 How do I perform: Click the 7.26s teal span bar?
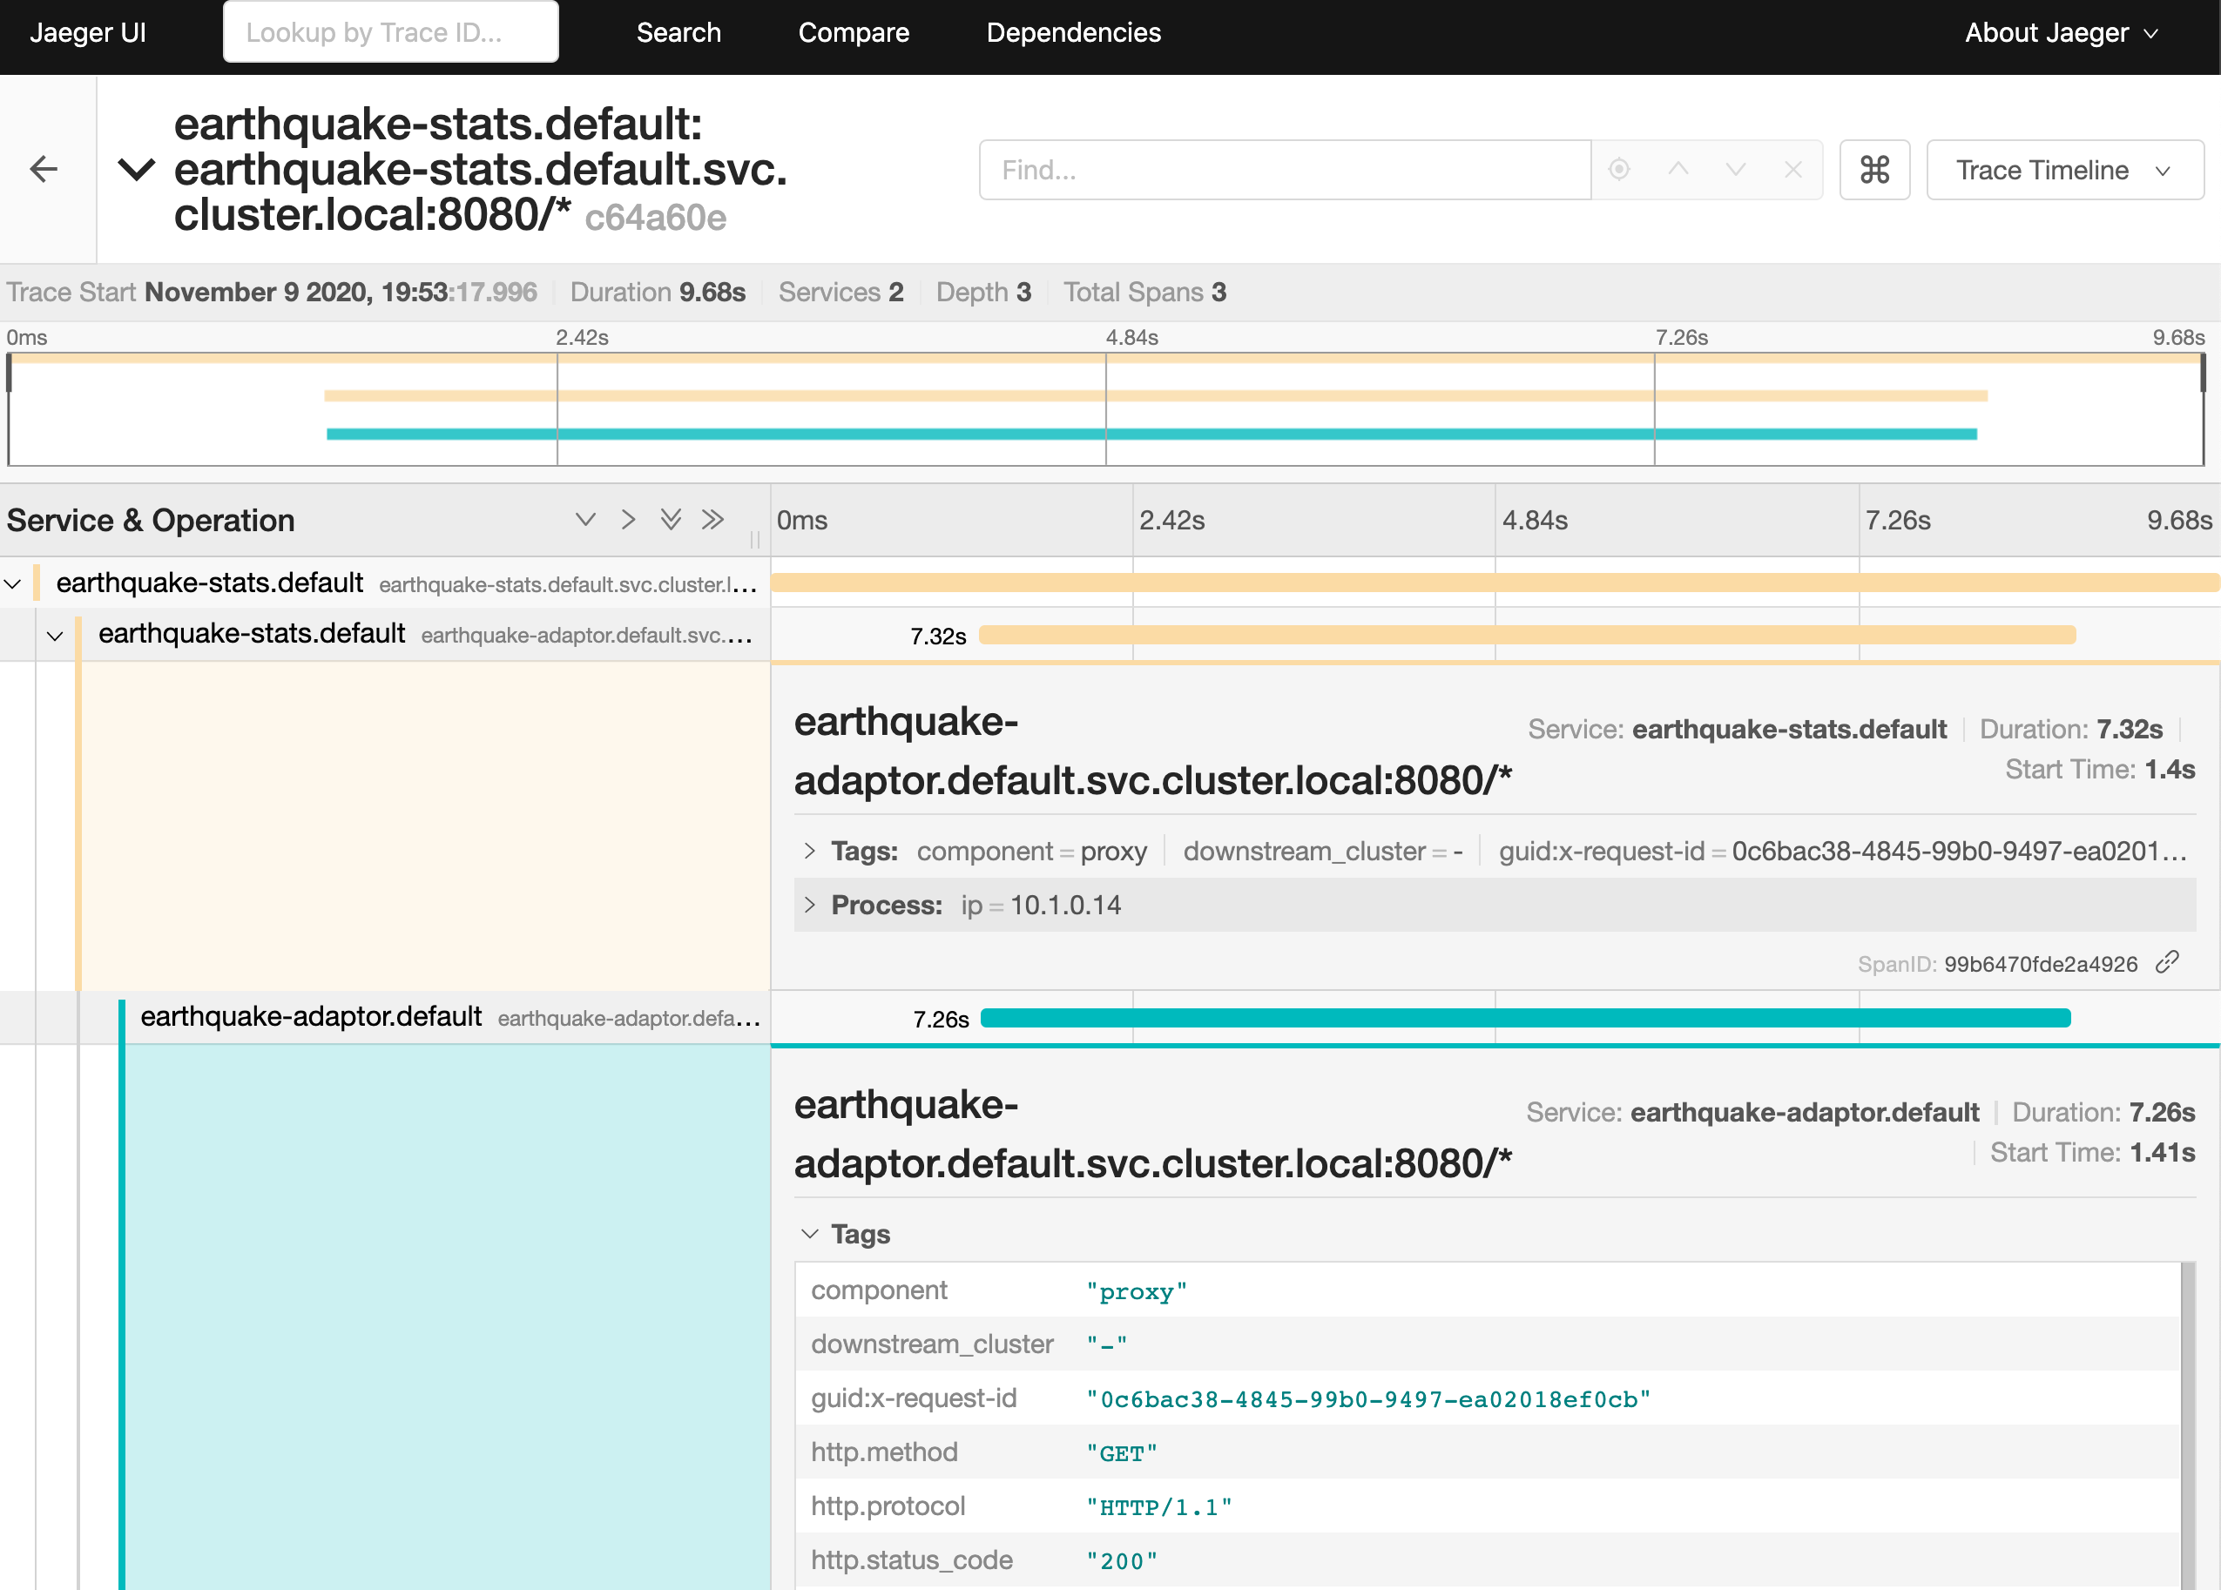(x=1525, y=1017)
